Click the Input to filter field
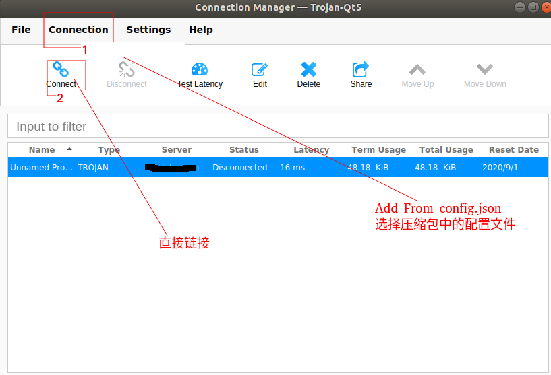This screenshot has width=551, height=375. pos(277,126)
